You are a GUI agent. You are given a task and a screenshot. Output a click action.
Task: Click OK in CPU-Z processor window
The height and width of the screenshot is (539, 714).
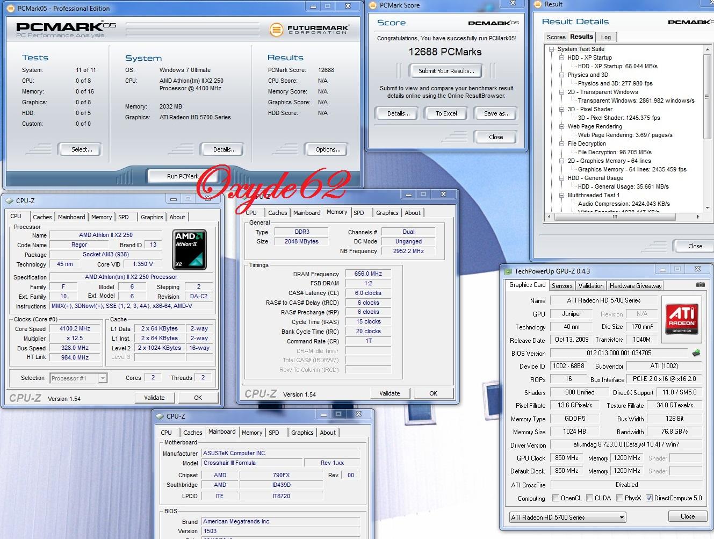[x=198, y=398]
